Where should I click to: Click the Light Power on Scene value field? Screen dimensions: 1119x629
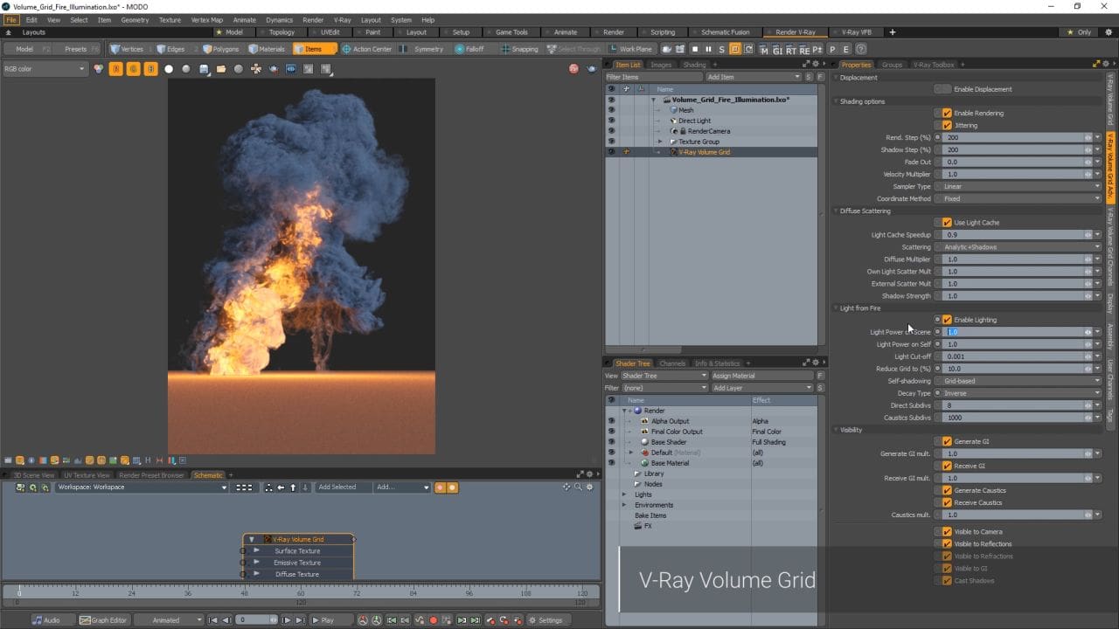[x=1014, y=332]
